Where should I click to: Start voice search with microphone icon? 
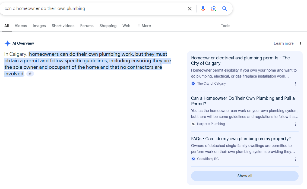(203, 9)
